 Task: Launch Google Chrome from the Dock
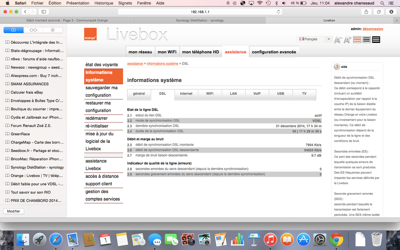click(x=336, y=240)
